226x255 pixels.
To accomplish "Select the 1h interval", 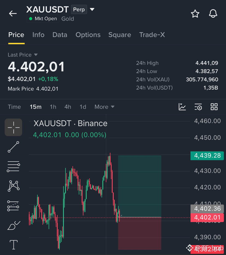I will point(53,107).
